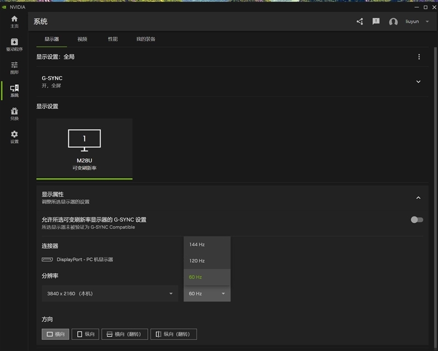Switch to the 视频 (Video) tab
This screenshot has width=438, height=351.
tap(84, 39)
